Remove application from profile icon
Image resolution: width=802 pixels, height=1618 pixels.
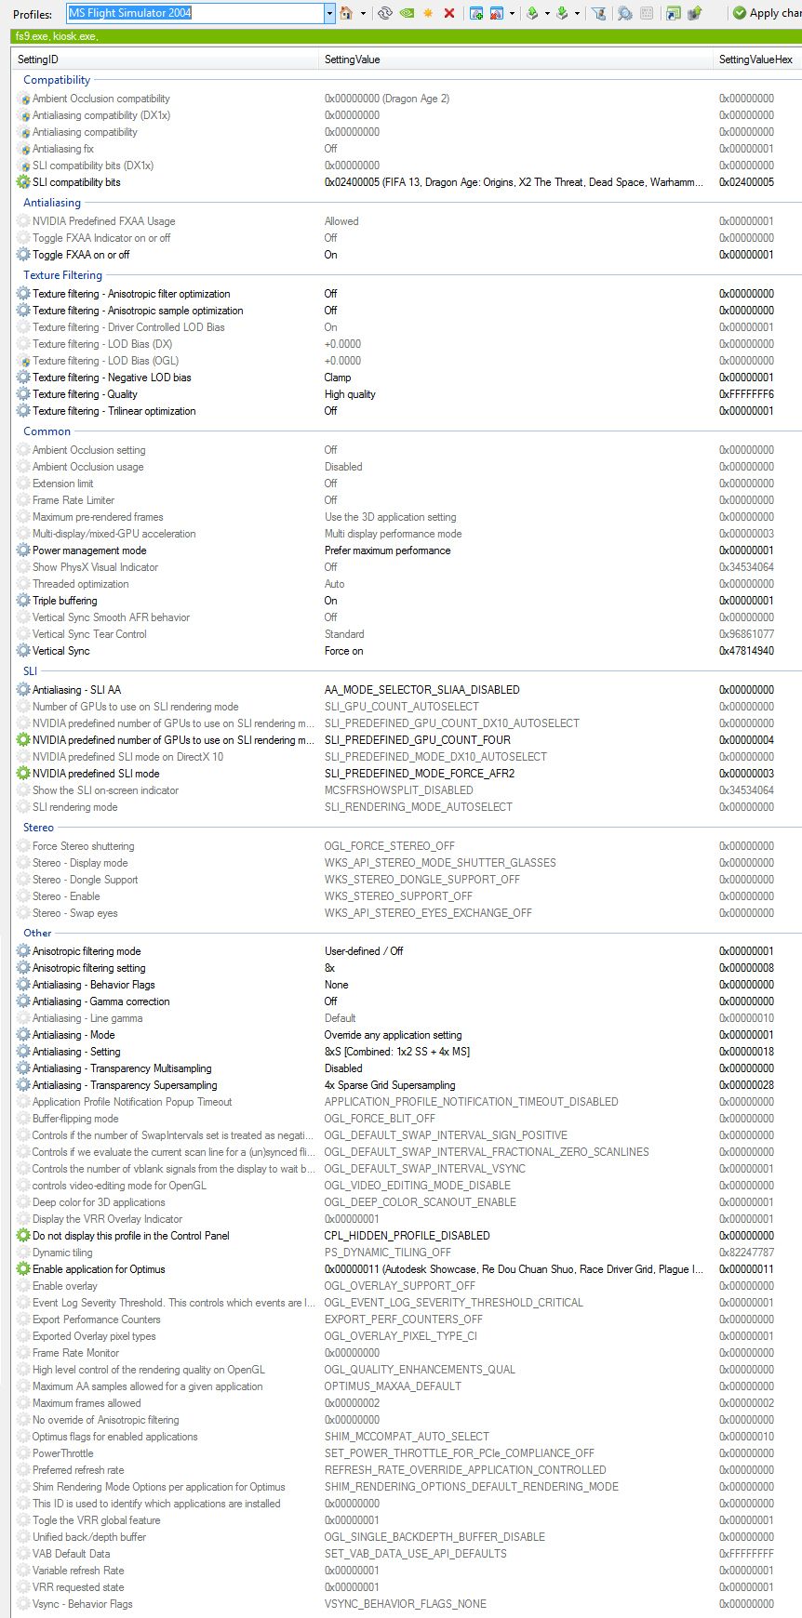pos(497,13)
